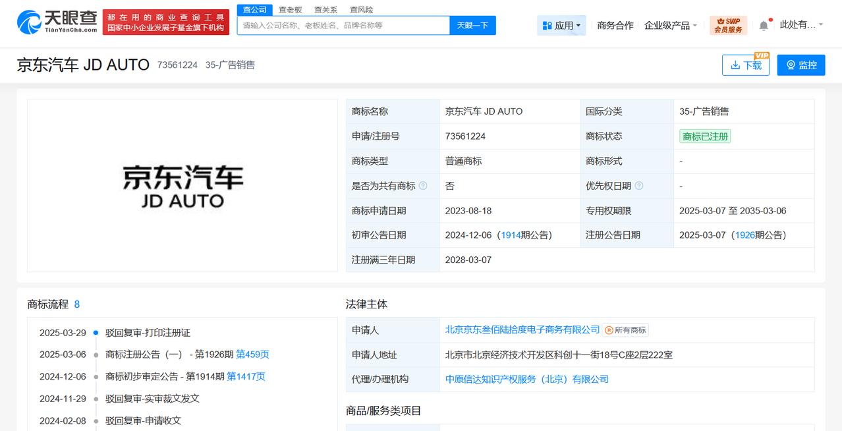Click the 35-广告销售 classification cell
The height and width of the screenshot is (431, 842).
[704, 111]
